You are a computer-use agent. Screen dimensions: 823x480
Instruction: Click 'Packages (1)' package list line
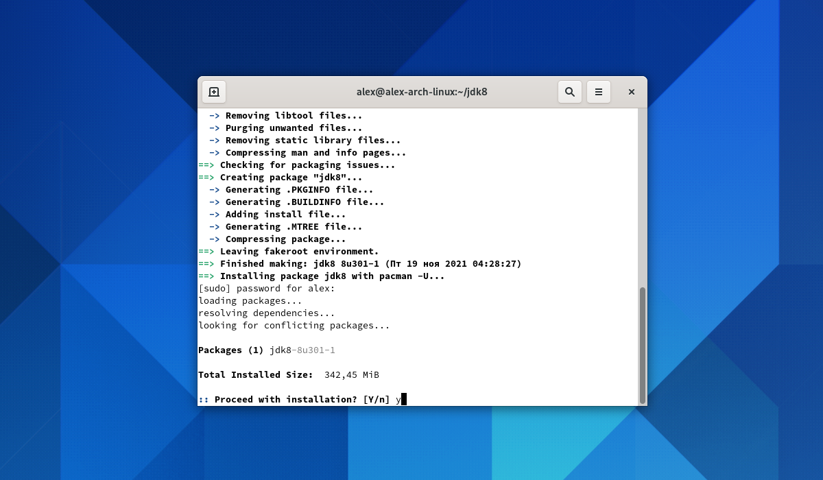(x=267, y=350)
